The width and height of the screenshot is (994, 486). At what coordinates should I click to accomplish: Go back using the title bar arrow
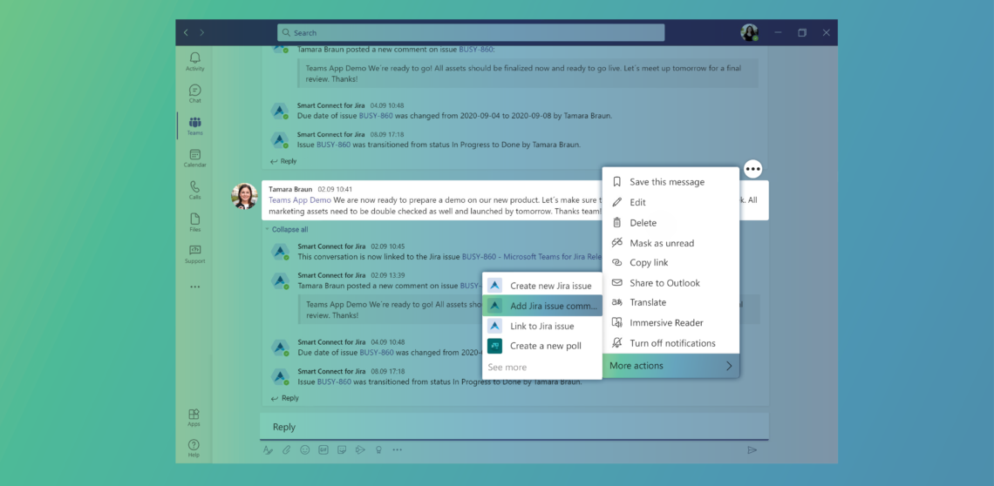(x=186, y=32)
